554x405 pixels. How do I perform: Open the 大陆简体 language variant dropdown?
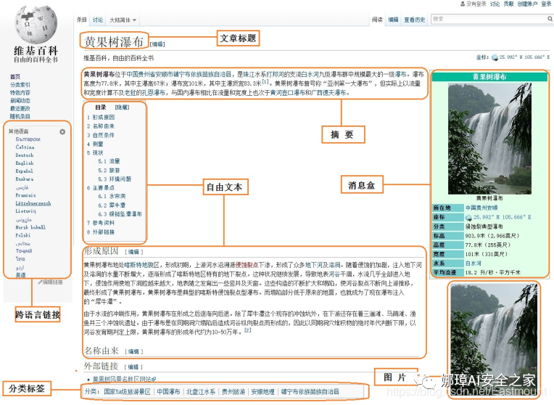click(x=123, y=20)
